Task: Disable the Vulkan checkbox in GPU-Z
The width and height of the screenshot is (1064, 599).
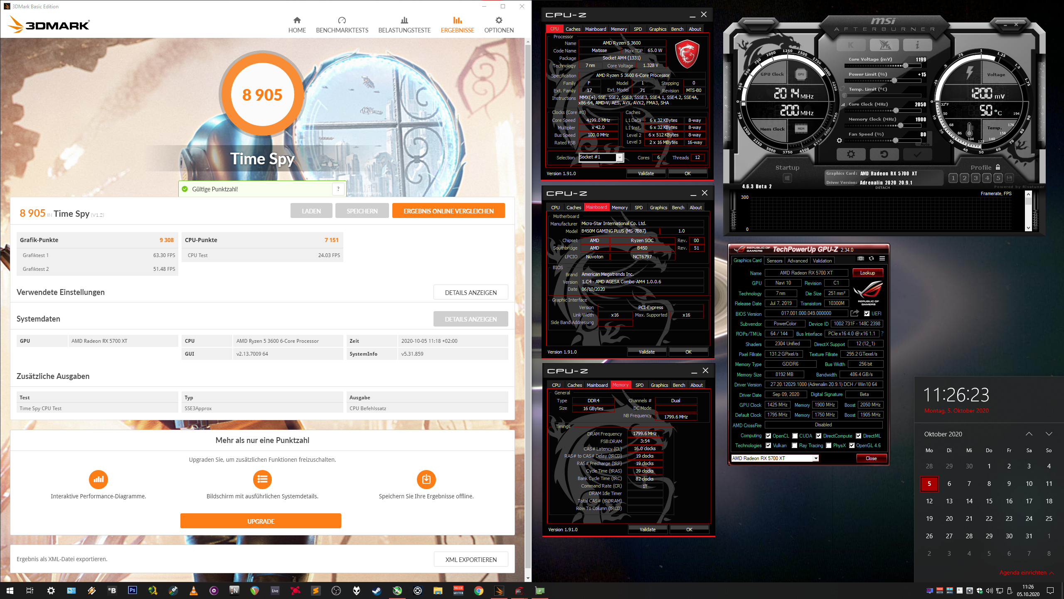Action: click(768, 445)
